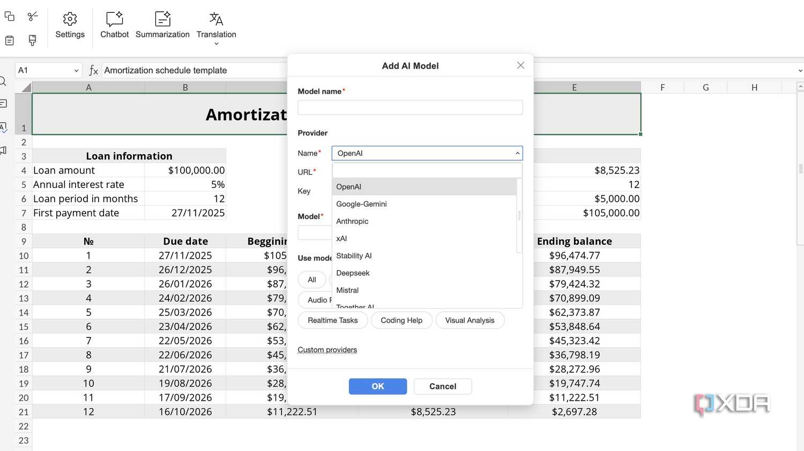Image resolution: width=804 pixels, height=451 pixels.
Task: Select column A header
Action: 88,87
